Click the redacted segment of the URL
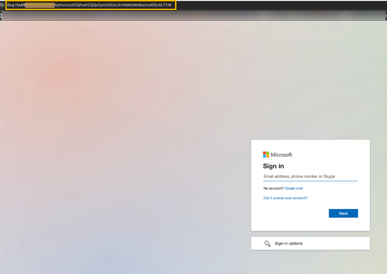The image size is (387, 274). pyautogui.click(x=40, y=5)
